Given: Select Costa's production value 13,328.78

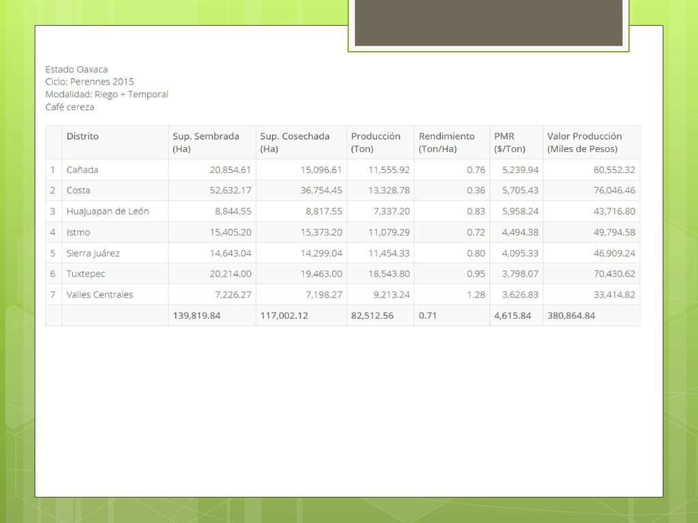Looking at the screenshot, I should point(389,191).
